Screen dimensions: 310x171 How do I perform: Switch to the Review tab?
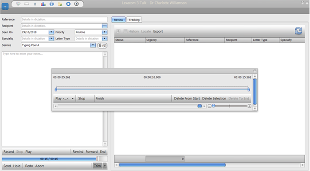(x=118, y=20)
